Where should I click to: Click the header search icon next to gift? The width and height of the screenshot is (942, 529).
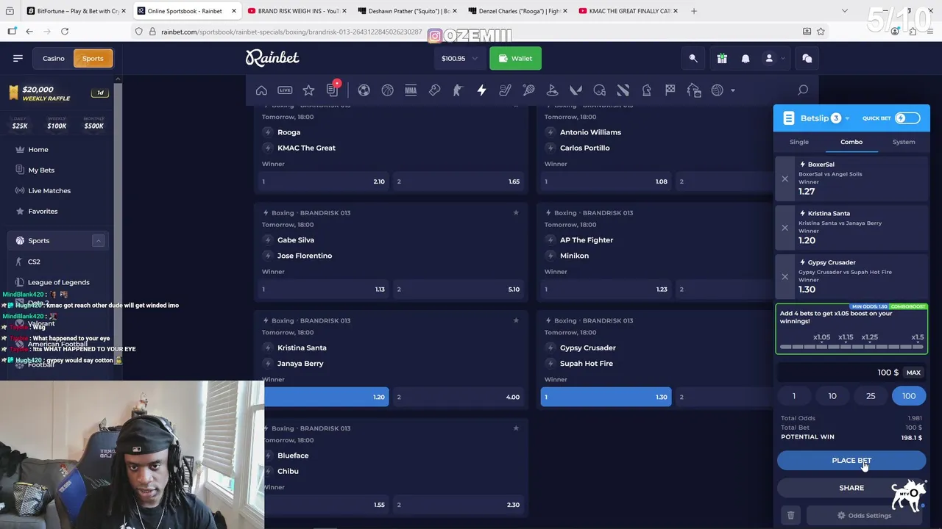point(693,58)
